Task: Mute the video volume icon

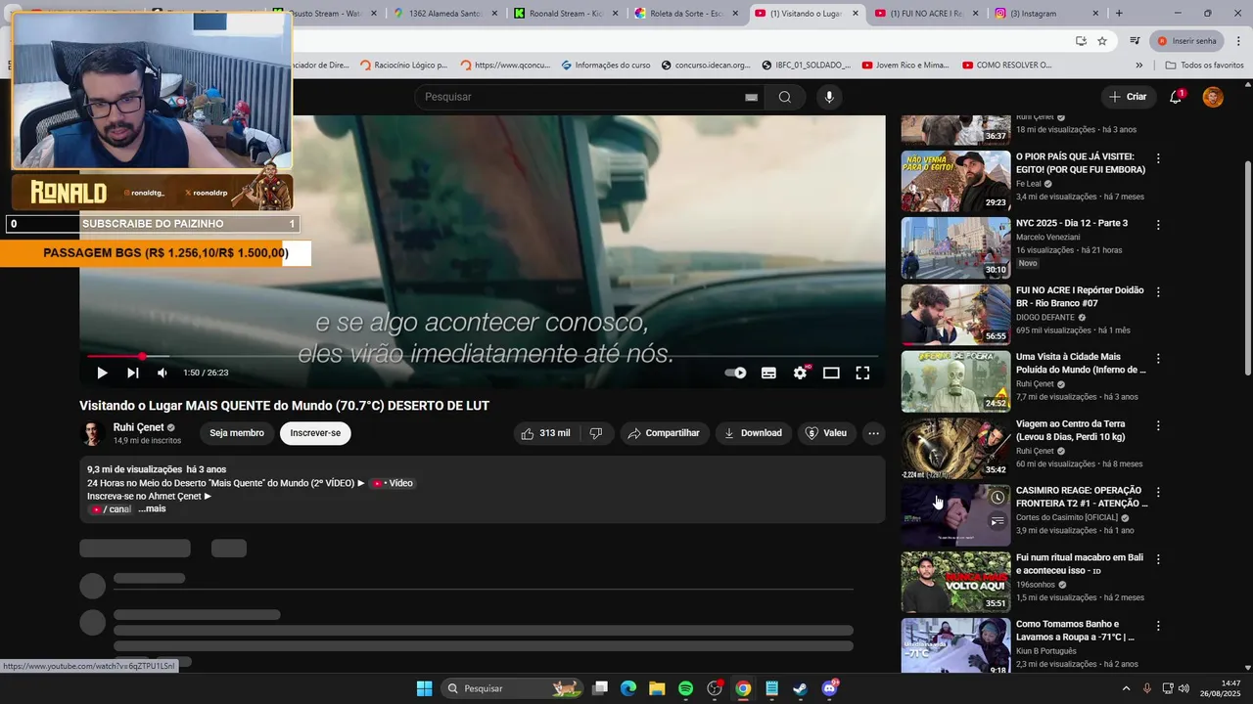Action: (162, 373)
